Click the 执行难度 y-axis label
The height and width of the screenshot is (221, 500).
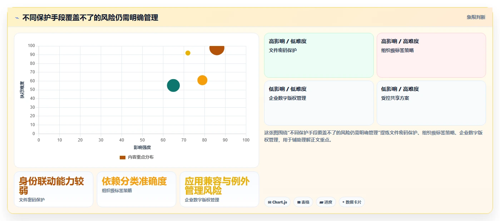(x=22, y=90)
